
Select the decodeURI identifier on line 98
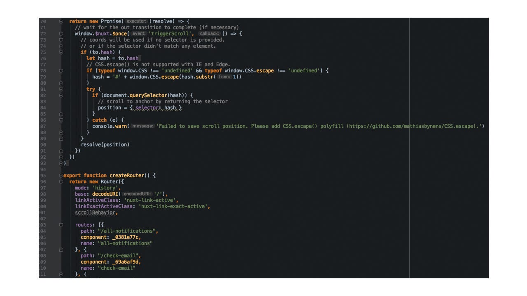(105, 194)
